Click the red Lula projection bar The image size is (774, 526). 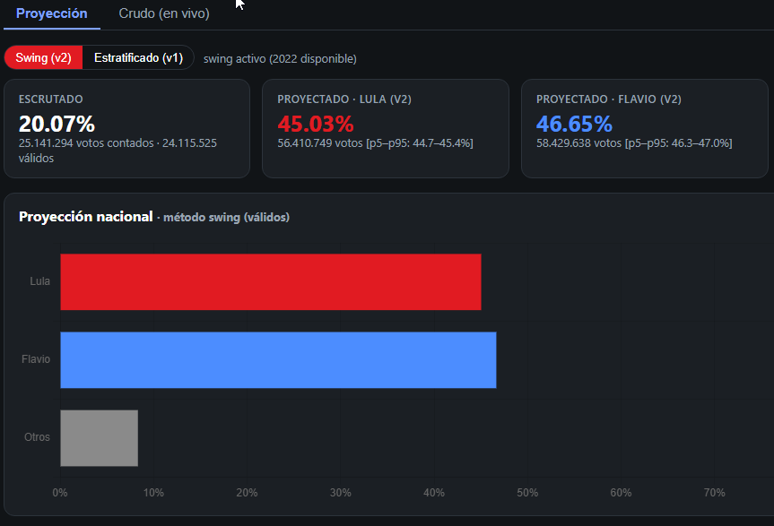click(x=271, y=282)
